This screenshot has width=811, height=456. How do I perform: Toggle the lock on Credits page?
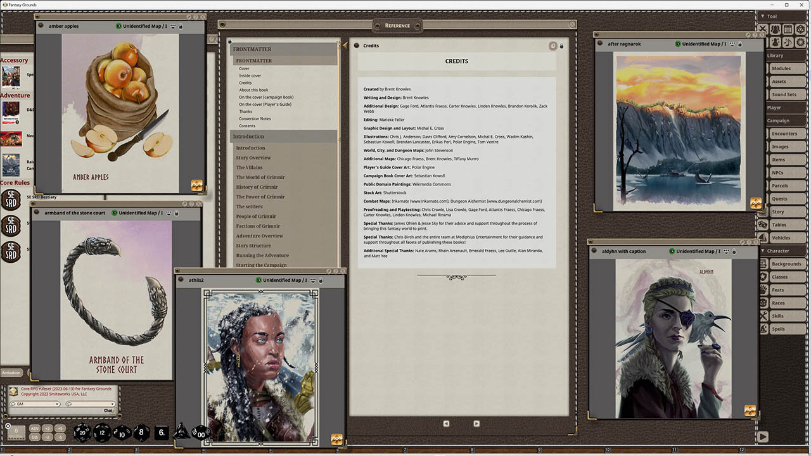click(x=561, y=46)
